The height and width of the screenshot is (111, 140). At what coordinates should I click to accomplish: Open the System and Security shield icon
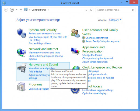22,33
